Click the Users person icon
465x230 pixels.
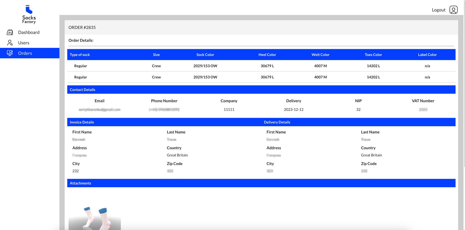[x=10, y=43]
